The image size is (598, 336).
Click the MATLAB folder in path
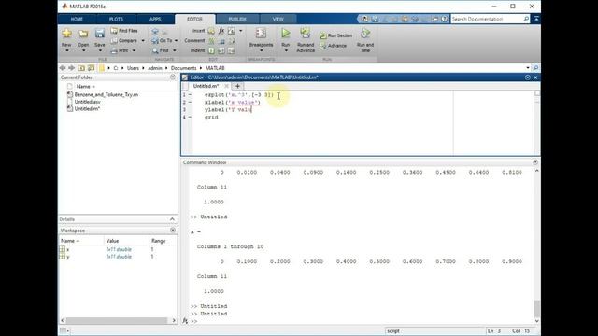pyautogui.click(x=215, y=68)
